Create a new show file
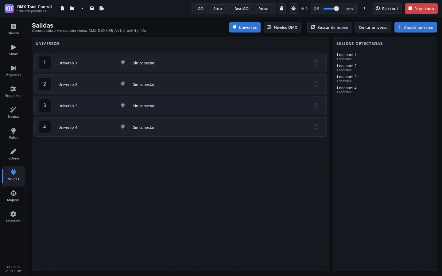 click(x=63, y=9)
